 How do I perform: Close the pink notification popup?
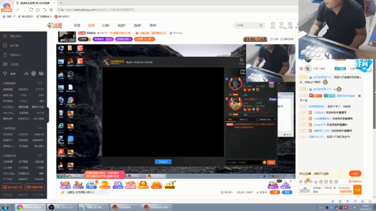(x=122, y=173)
